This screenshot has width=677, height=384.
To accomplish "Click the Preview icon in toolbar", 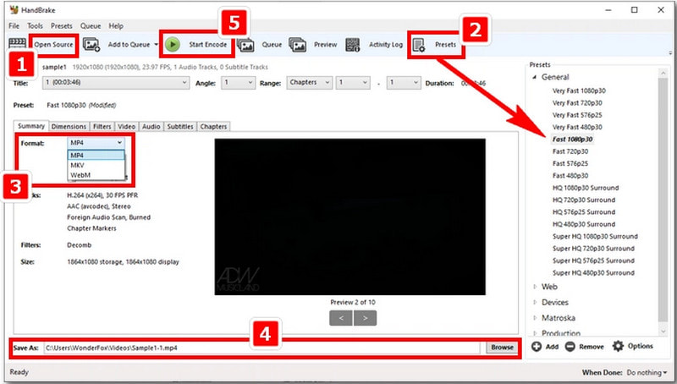I will [297, 44].
